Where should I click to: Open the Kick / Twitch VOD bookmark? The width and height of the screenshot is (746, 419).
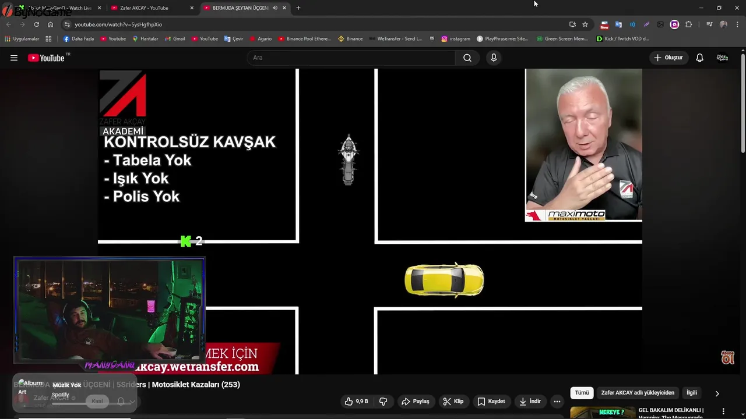tap(622, 39)
